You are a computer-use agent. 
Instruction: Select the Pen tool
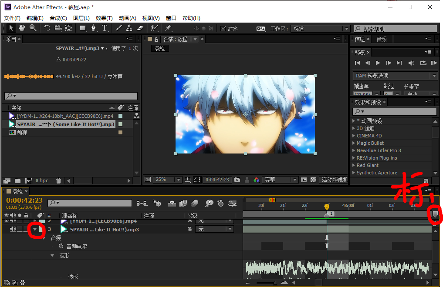pos(94,28)
